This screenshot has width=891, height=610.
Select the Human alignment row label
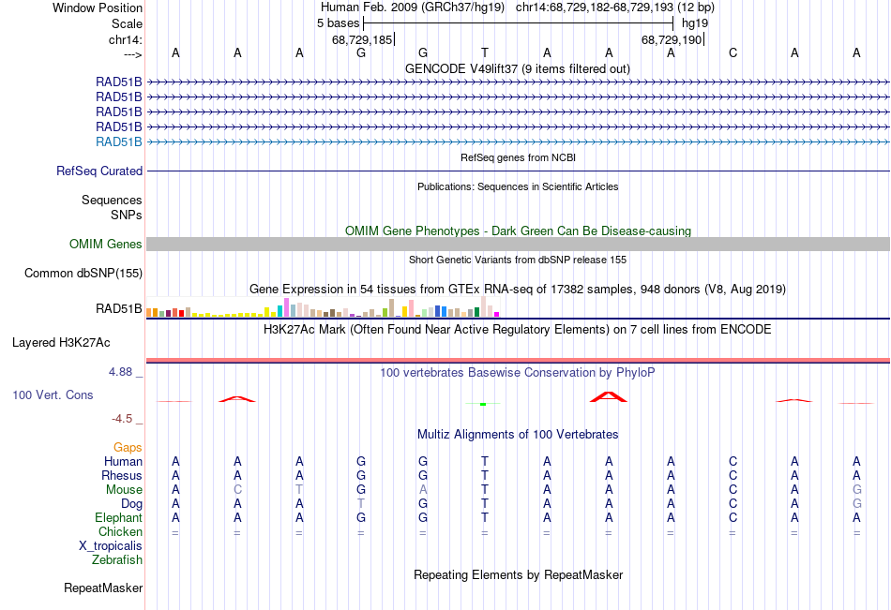123,461
